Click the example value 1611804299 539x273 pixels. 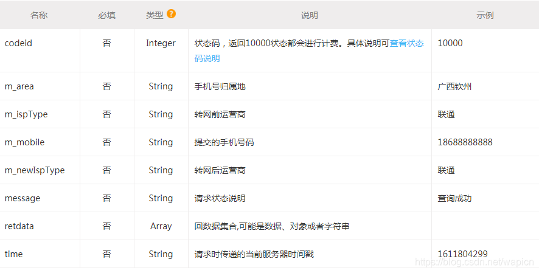coord(463,254)
